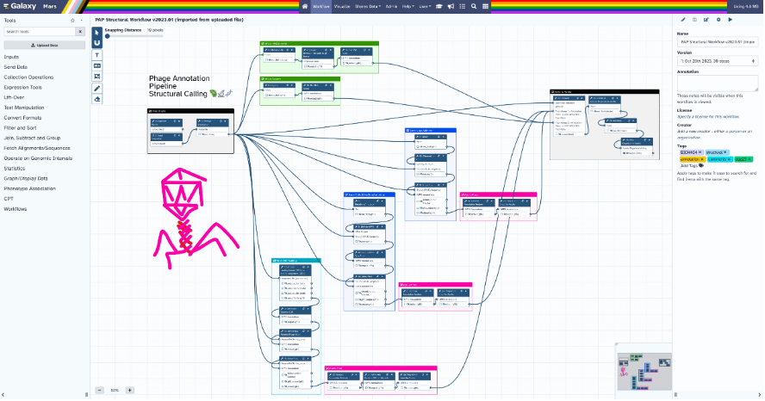Select the pointer tool in editor toolbar
The width and height of the screenshot is (765, 401).
(x=96, y=32)
